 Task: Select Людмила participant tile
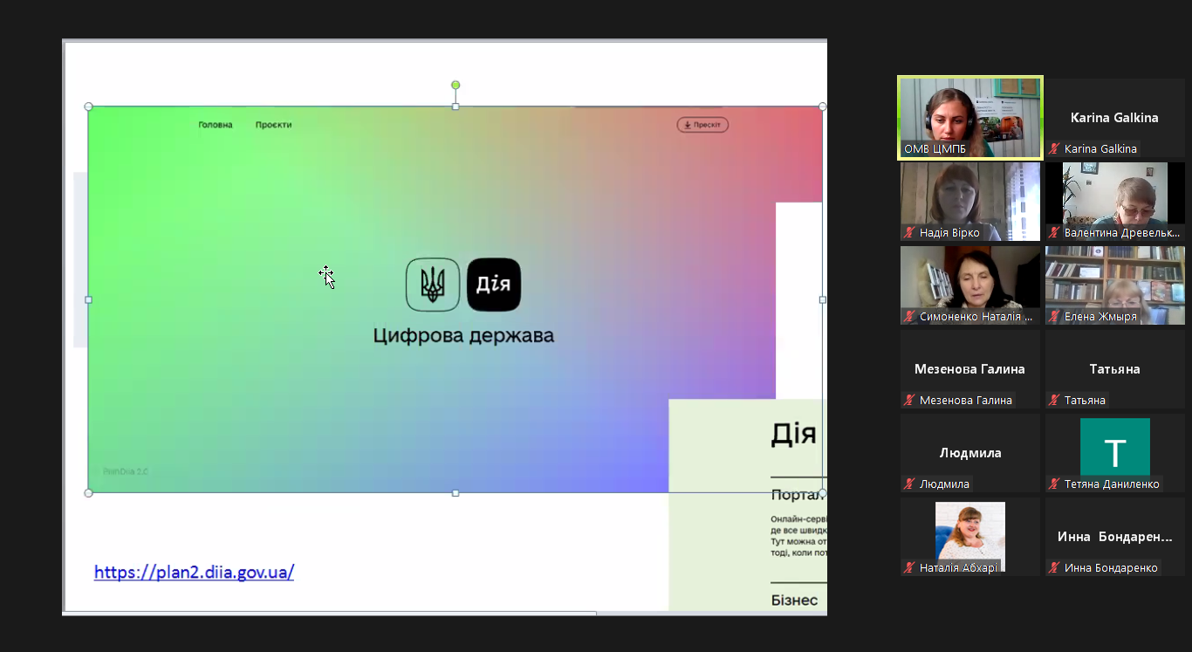[970, 453]
